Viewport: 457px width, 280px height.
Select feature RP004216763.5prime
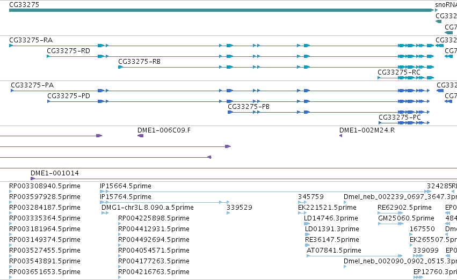pos(154,272)
